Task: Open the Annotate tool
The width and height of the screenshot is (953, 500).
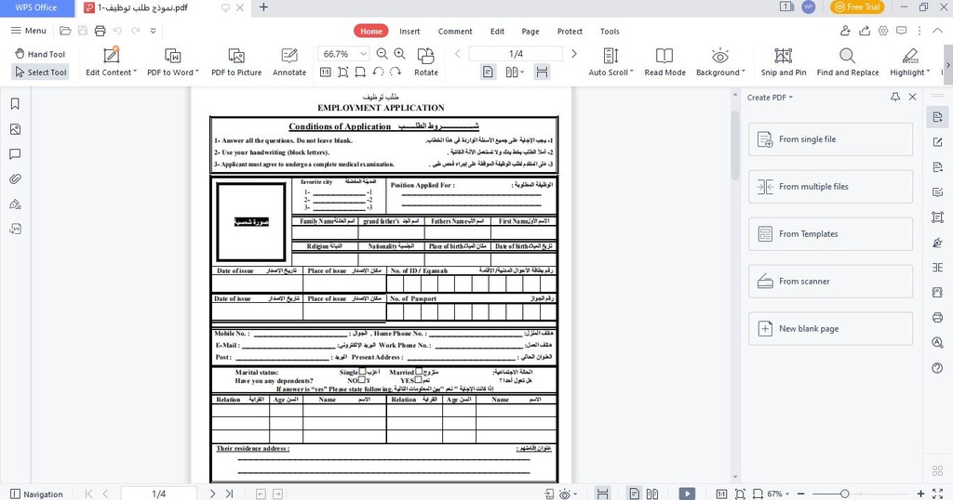Action: [x=289, y=61]
